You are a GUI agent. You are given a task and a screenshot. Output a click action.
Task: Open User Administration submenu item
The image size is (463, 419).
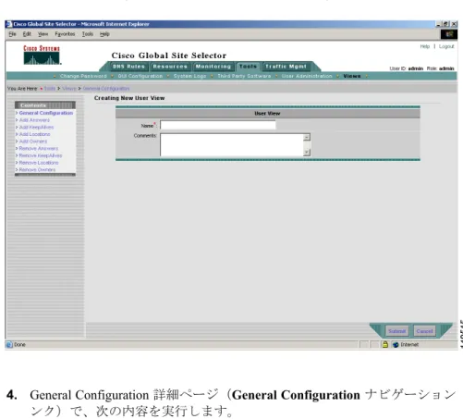click(x=307, y=76)
